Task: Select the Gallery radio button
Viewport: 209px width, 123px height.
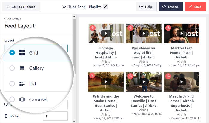Action: (12, 68)
